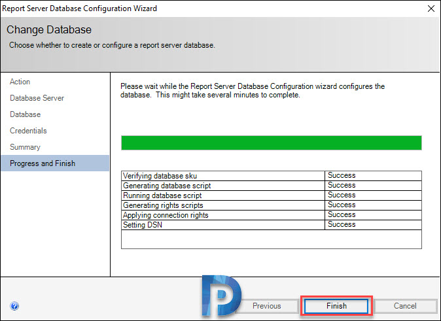
Task: Click Success status for Generating database script
Action: pos(342,185)
